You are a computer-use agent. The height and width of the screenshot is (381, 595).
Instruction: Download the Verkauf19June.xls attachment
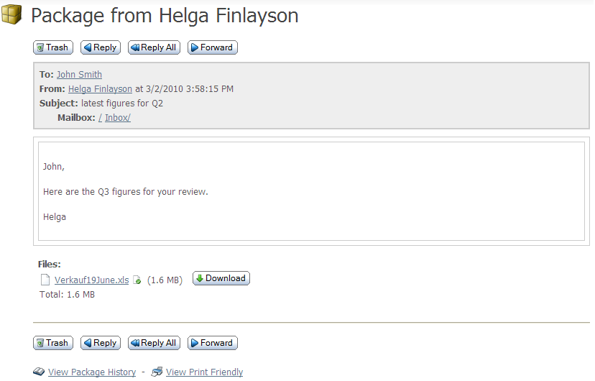[x=221, y=278]
